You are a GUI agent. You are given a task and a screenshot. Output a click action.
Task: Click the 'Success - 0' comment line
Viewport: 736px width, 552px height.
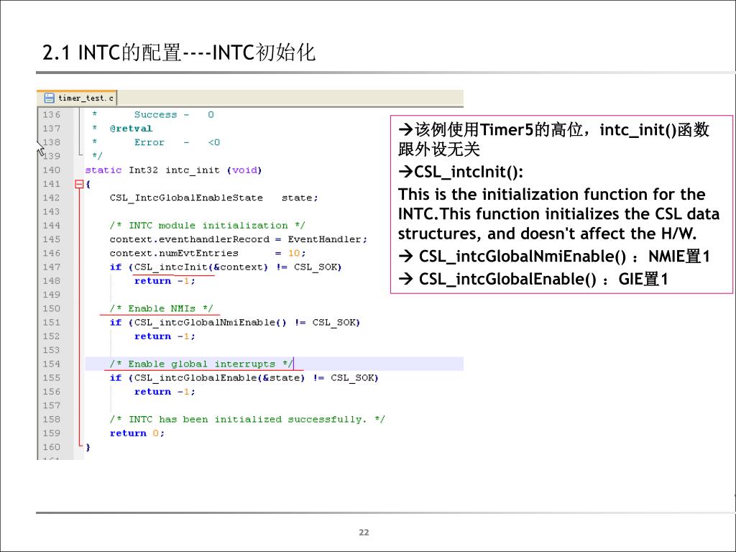174,114
